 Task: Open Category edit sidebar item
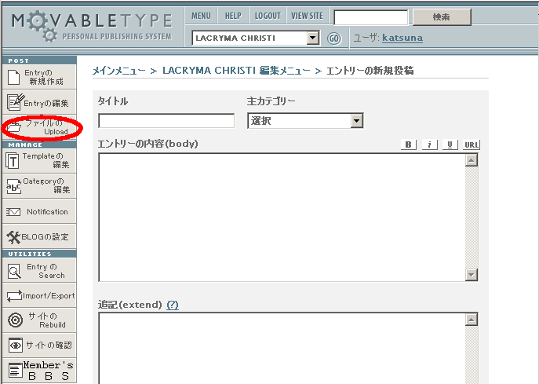point(38,185)
